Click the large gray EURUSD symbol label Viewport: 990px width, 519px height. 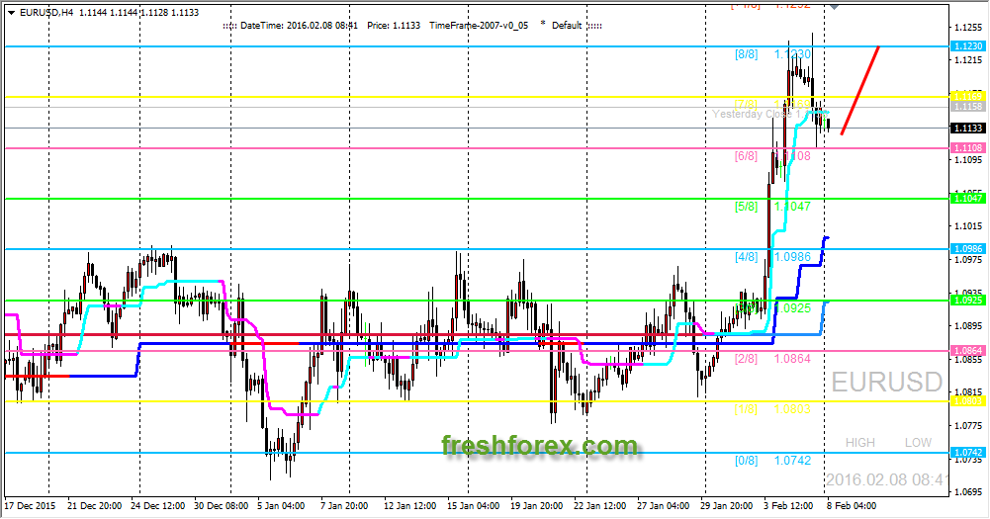tap(886, 382)
